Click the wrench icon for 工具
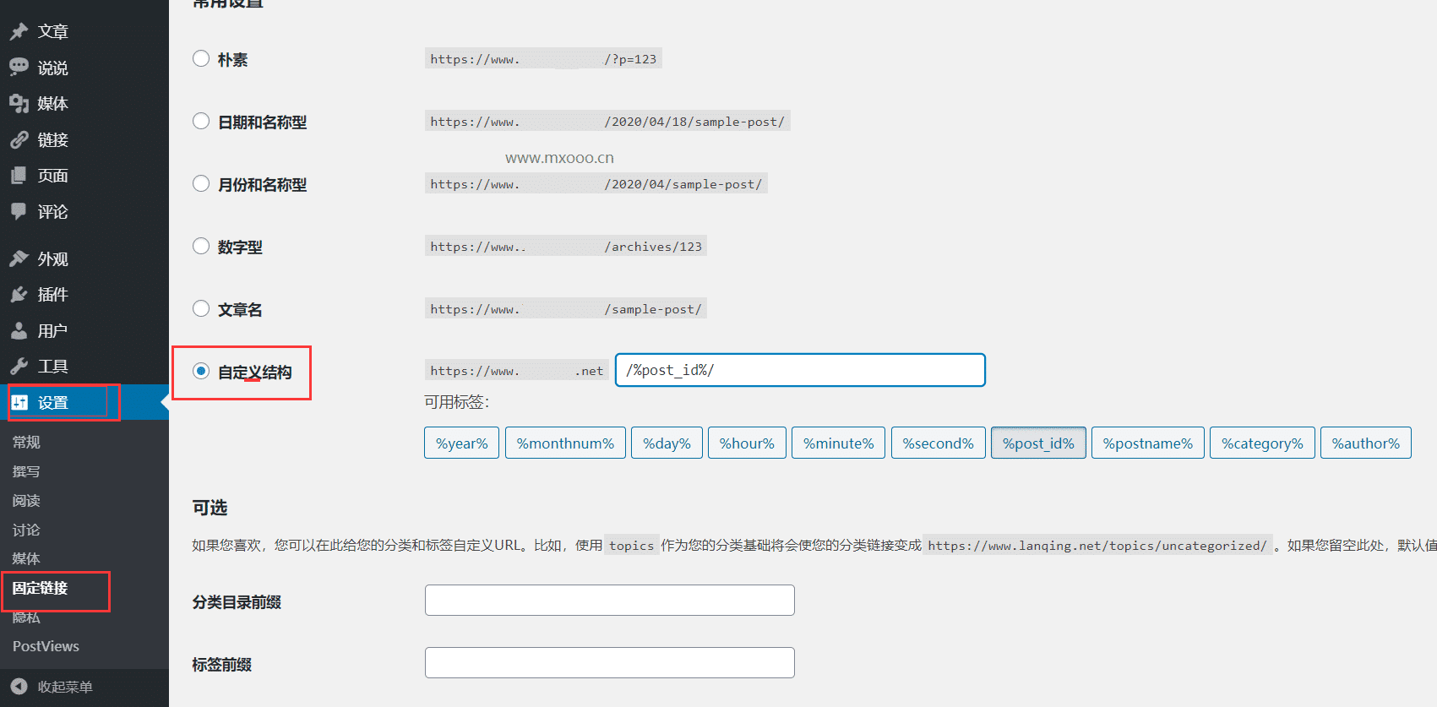 [19, 366]
